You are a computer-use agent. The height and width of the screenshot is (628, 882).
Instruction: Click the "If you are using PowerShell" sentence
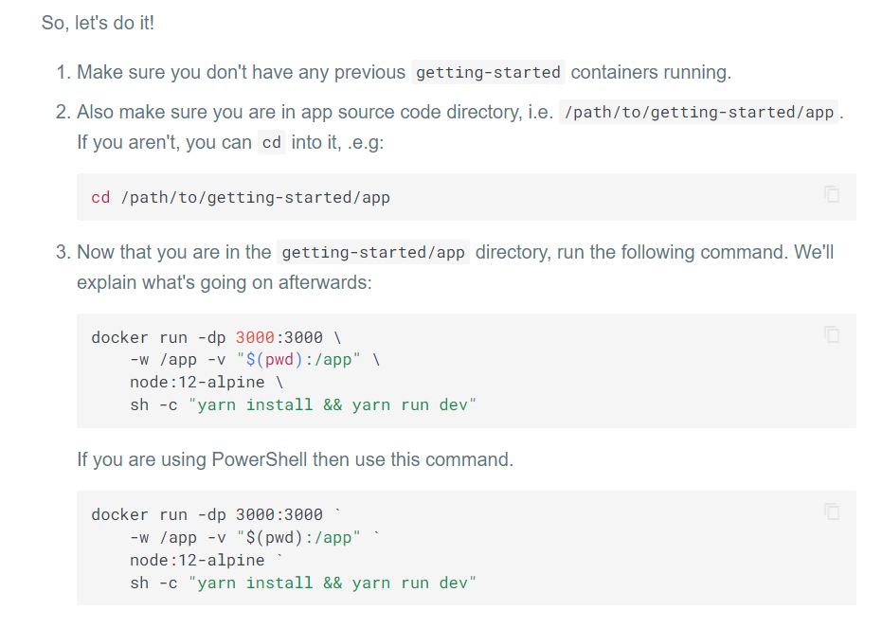click(x=295, y=460)
